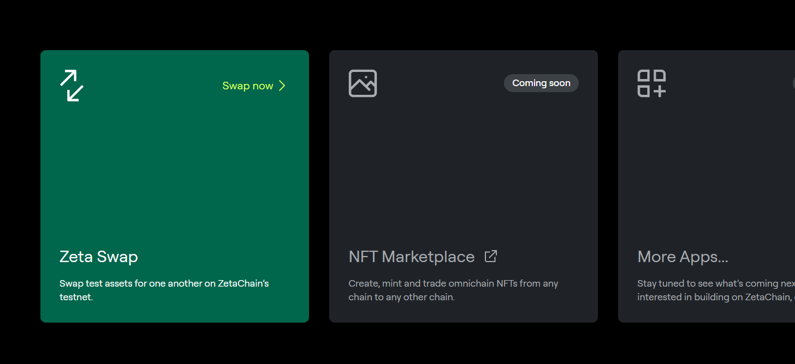This screenshot has width=795, height=364.
Task: Click the Zeta Swap testnet description text
Action: tap(164, 290)
